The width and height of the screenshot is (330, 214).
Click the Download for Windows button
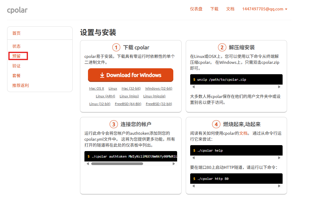pos(130,75)
